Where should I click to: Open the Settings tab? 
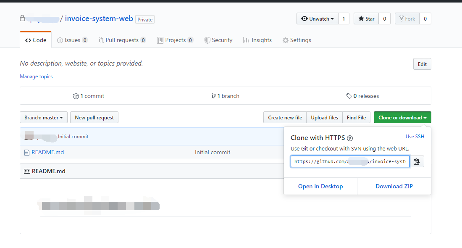pos(297,40)
